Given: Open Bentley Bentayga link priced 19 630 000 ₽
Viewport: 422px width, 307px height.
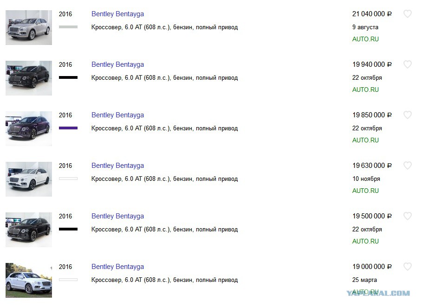Looking at the screenshot, I should point(117,166).
